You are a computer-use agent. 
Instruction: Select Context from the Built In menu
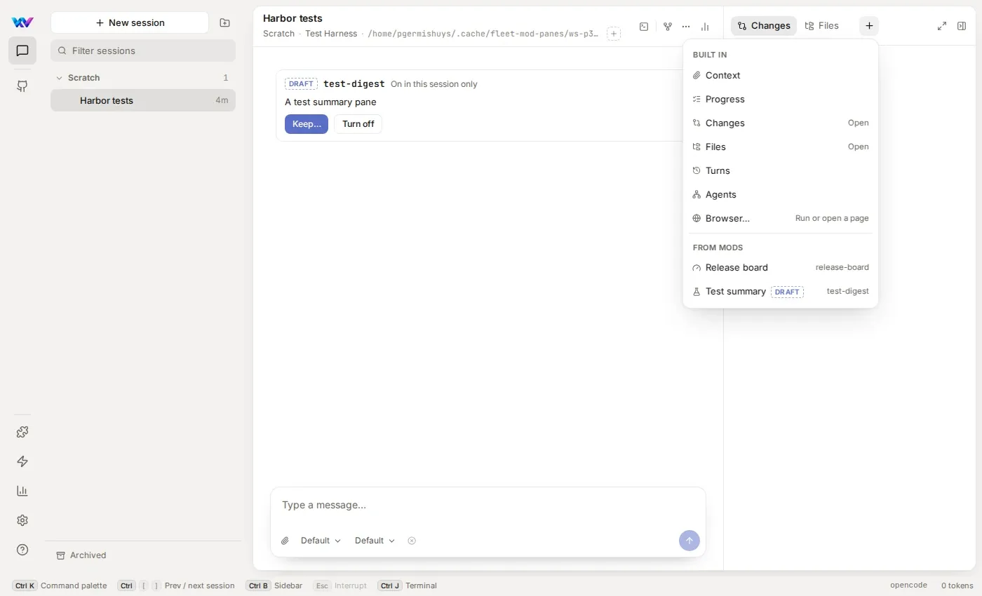tap(781, 75)
